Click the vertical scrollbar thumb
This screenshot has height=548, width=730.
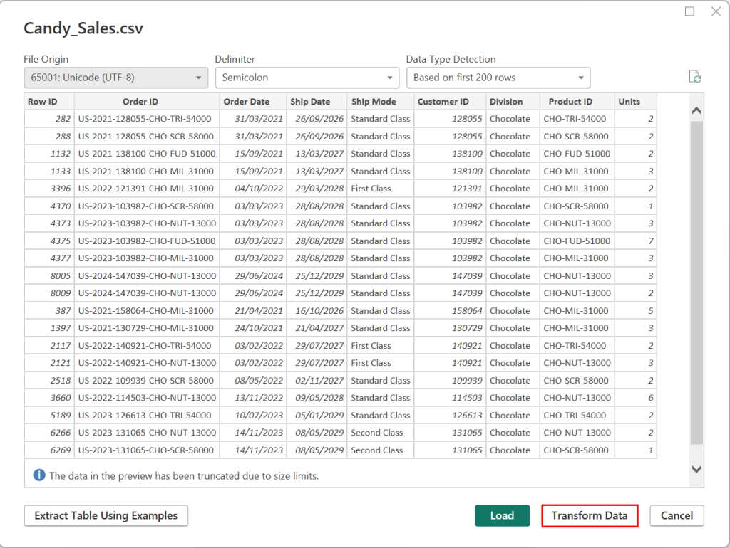click(696, 283)
